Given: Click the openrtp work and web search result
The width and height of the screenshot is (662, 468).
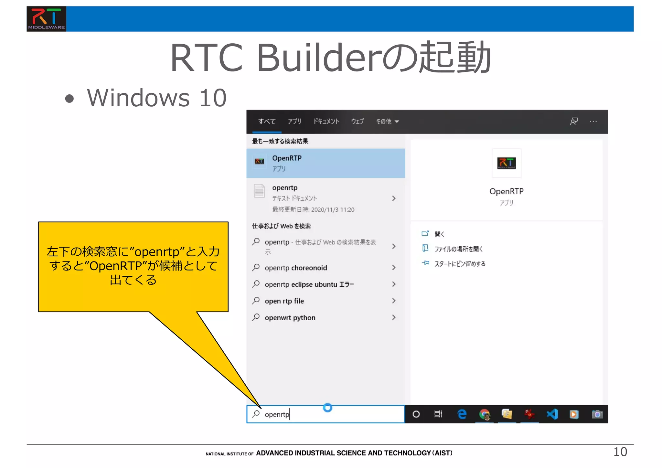Looking at the screenshot, I should tap(326, 246).
